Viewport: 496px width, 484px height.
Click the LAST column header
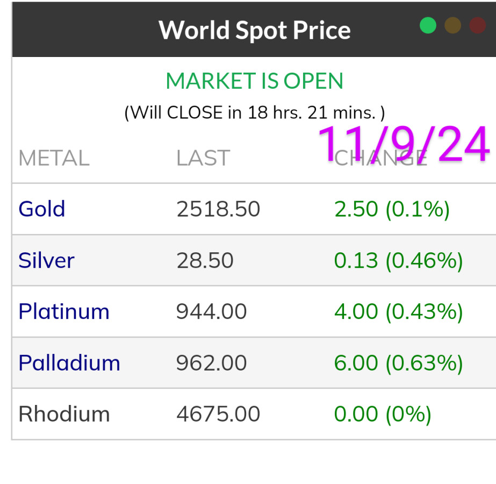coord(203,158)
